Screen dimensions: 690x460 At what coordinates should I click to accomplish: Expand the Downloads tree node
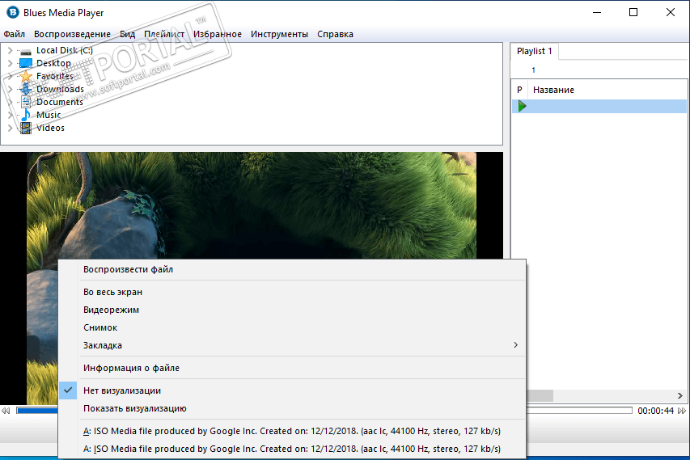[x=11, y=89]
